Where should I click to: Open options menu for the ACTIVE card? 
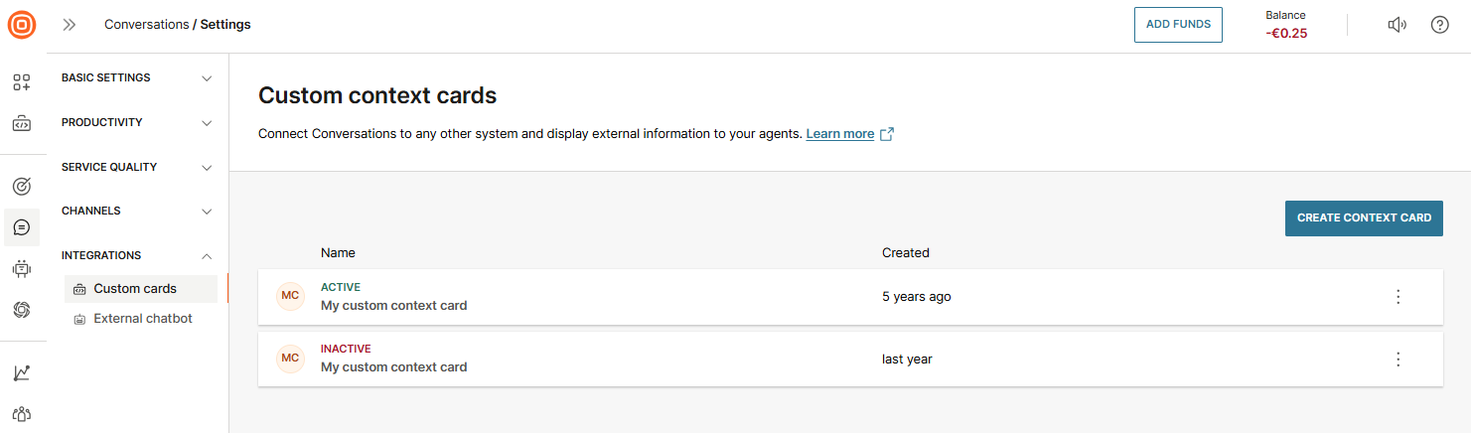pos(1397,297)
